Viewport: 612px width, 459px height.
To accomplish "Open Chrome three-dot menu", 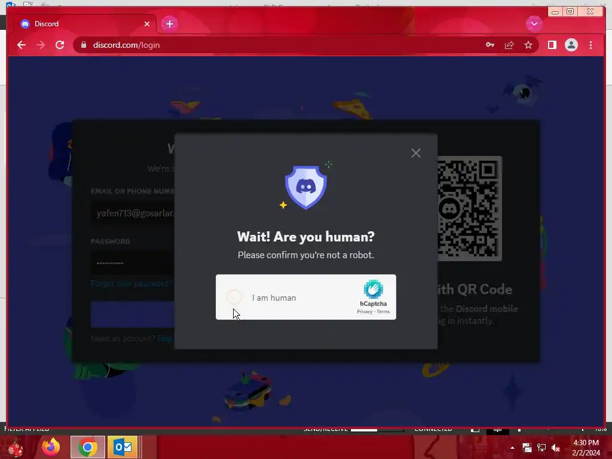I will click(x=590, y=45).
